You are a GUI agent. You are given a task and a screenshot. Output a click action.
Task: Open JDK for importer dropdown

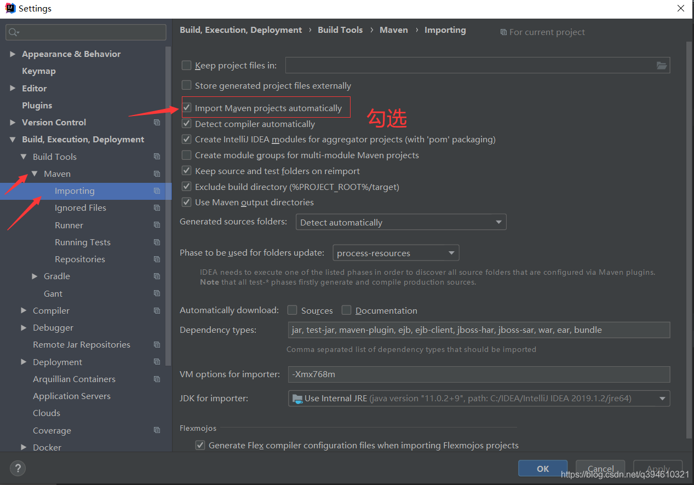[479, 398]
